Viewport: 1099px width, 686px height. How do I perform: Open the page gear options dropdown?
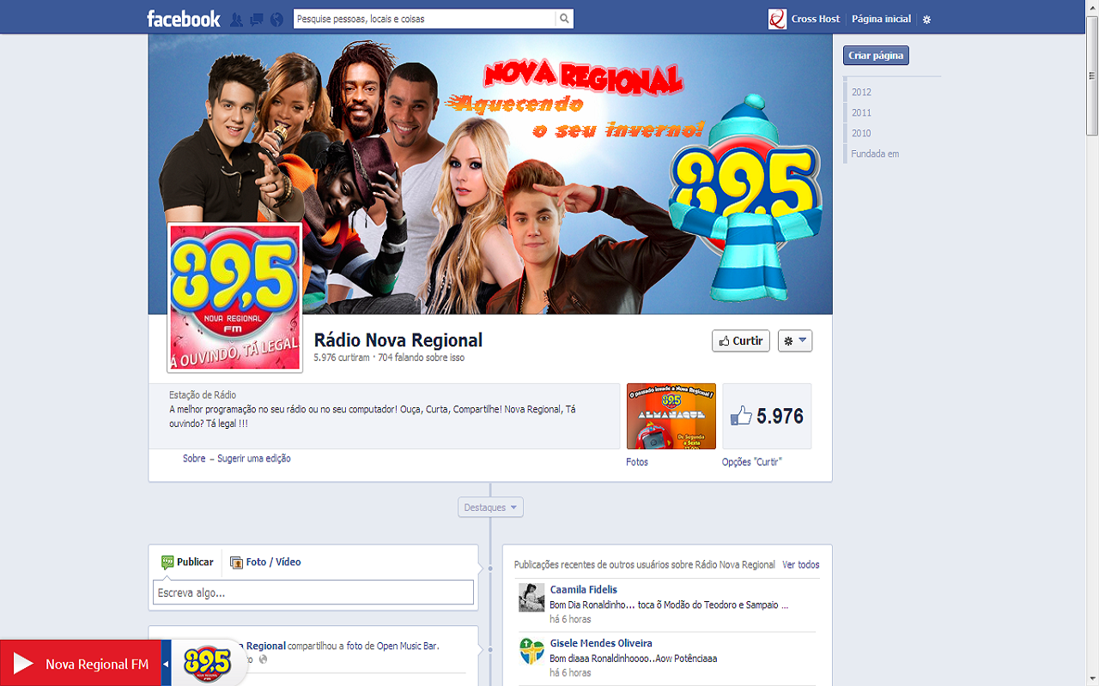tap(795, 340)
